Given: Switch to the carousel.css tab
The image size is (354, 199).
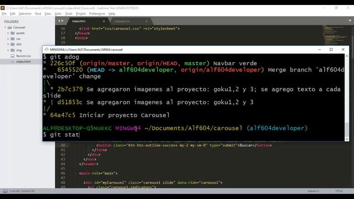Looking at the screenshot, I should tap(122, 21).
